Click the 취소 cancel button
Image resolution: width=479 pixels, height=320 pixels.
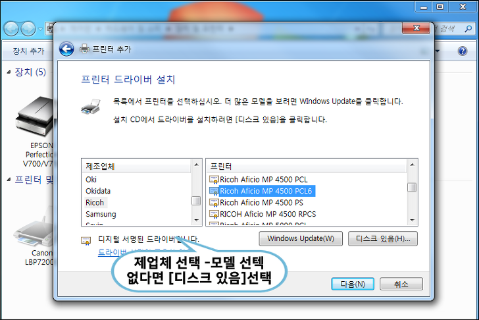(401, 284)
